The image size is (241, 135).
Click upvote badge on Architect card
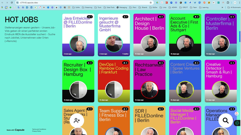point(161,17)
